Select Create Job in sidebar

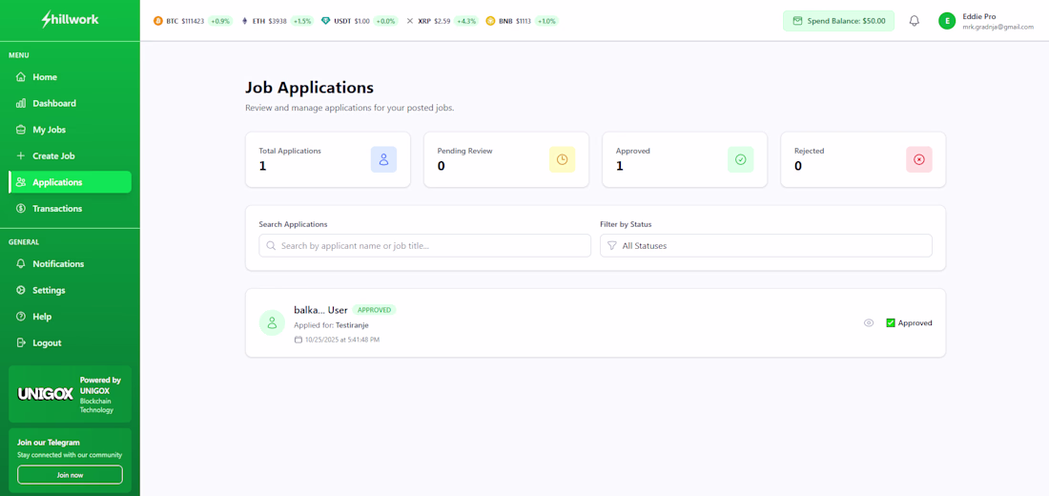[x=70, y=156]
